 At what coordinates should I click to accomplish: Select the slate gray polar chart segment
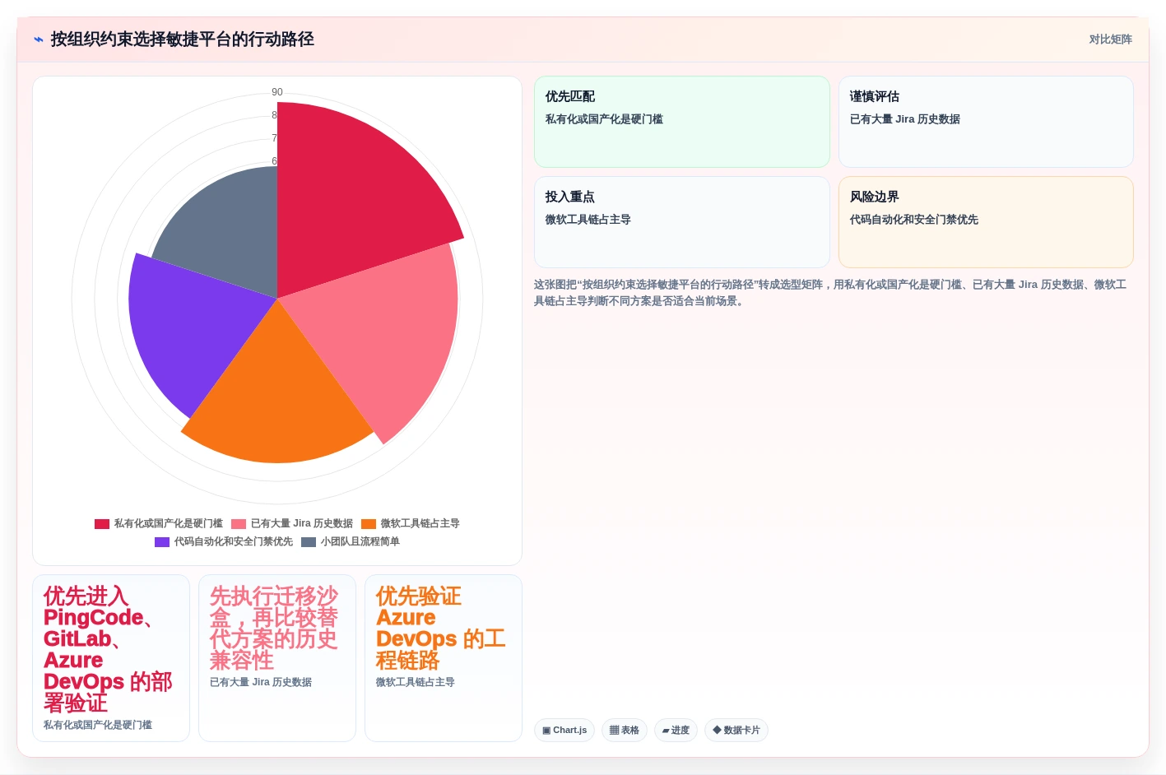point(230,234)
